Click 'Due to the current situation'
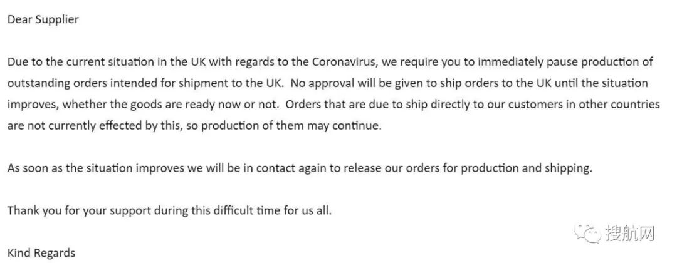The image size is (677, 263). (81, 62)
